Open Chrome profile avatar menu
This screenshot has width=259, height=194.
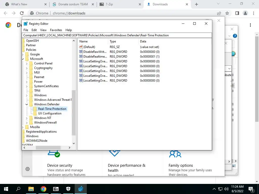[x=245, y=13]
